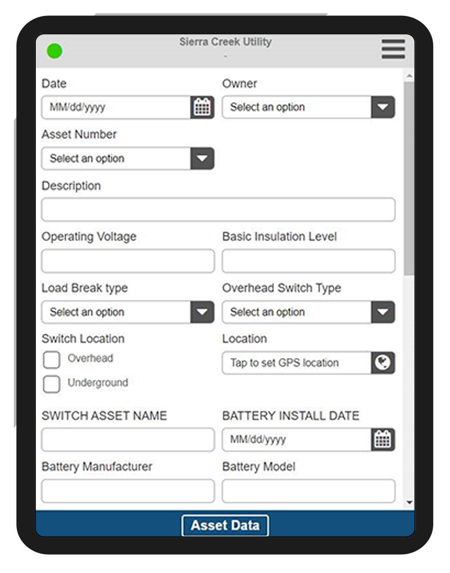This screenshot has width=450, height=573.
Task: Click the scrollbar down arrow
Action: click(410, 503)
